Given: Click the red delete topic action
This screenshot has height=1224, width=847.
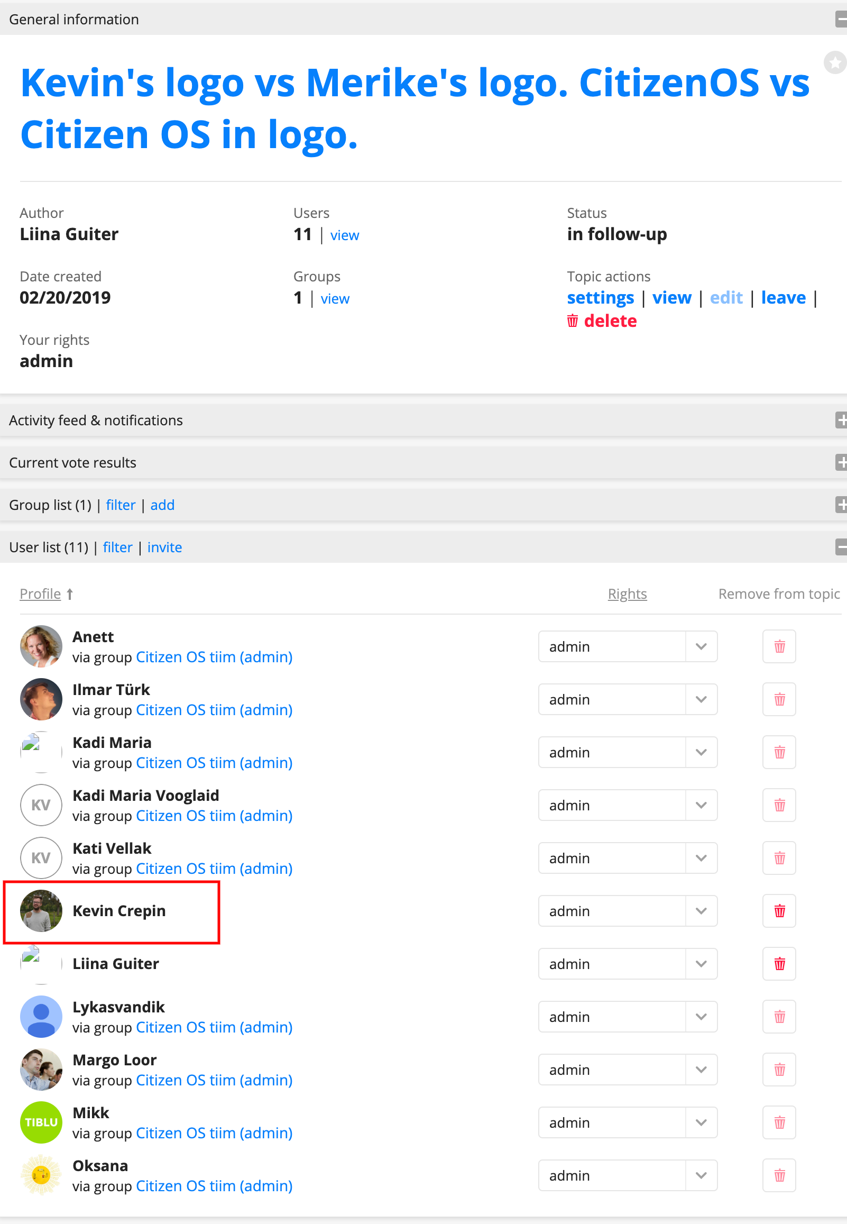Looking at the screenshot, I should coord(602,321).
